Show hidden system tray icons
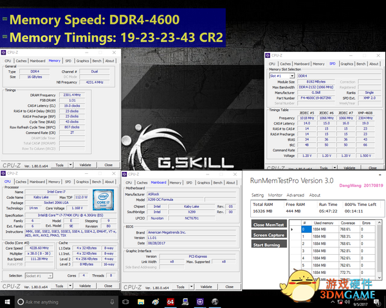Screen dimensions: 386x308 click(x=333, y=302)
